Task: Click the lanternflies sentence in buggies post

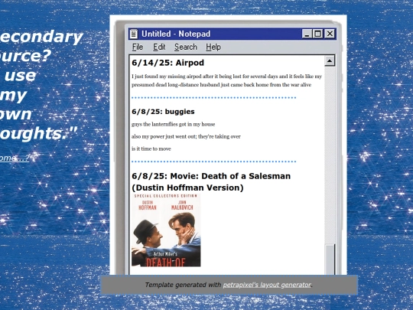Action: pos(174,124)
